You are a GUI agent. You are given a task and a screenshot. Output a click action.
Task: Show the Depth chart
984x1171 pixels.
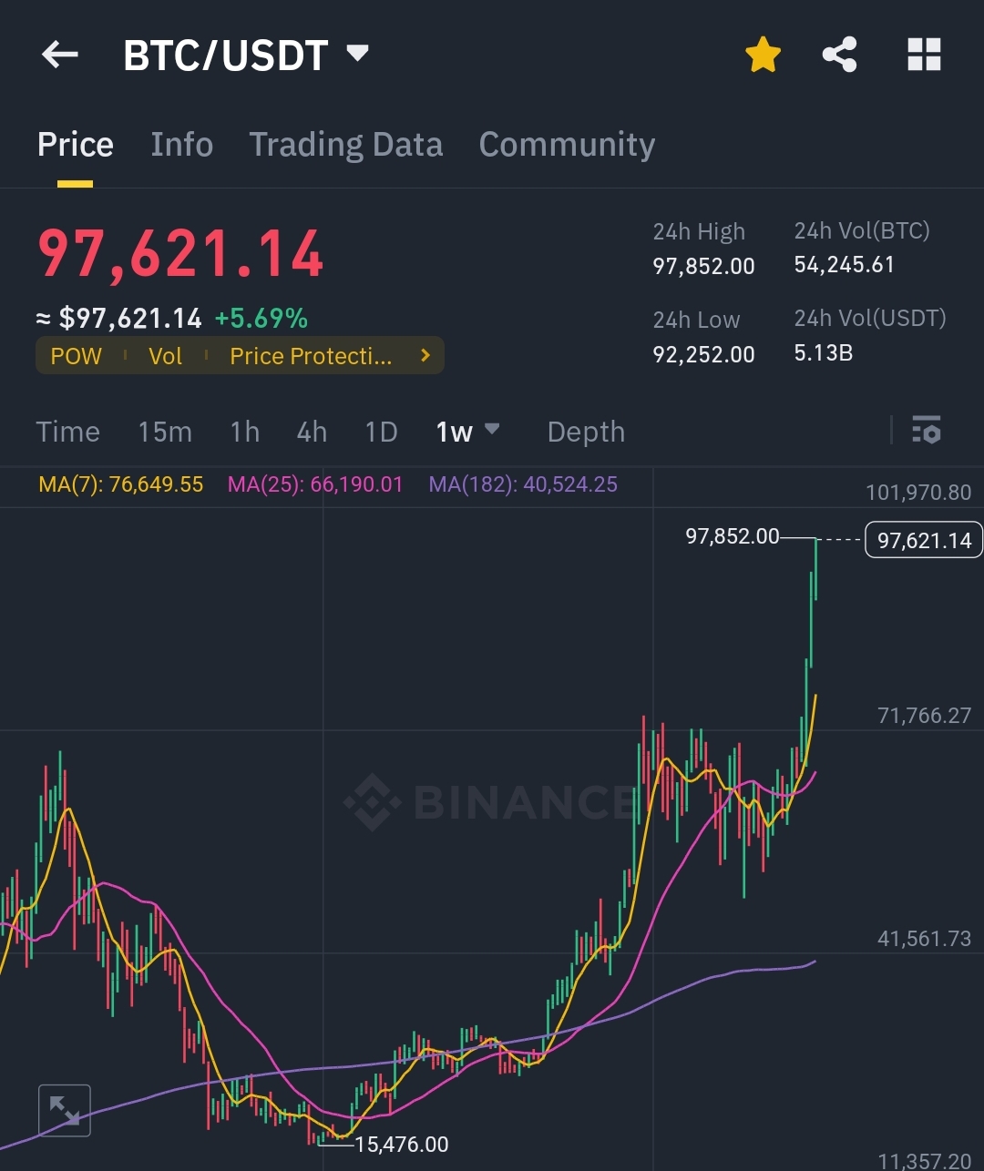[x=586, y=432]
